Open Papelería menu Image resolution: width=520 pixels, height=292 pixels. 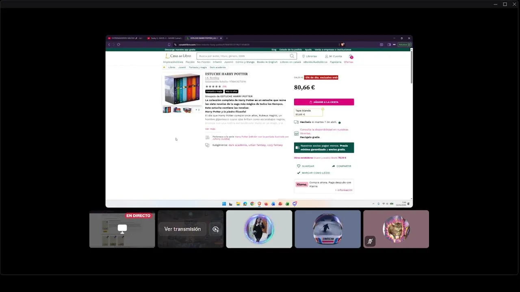click(x=336, y=62)
